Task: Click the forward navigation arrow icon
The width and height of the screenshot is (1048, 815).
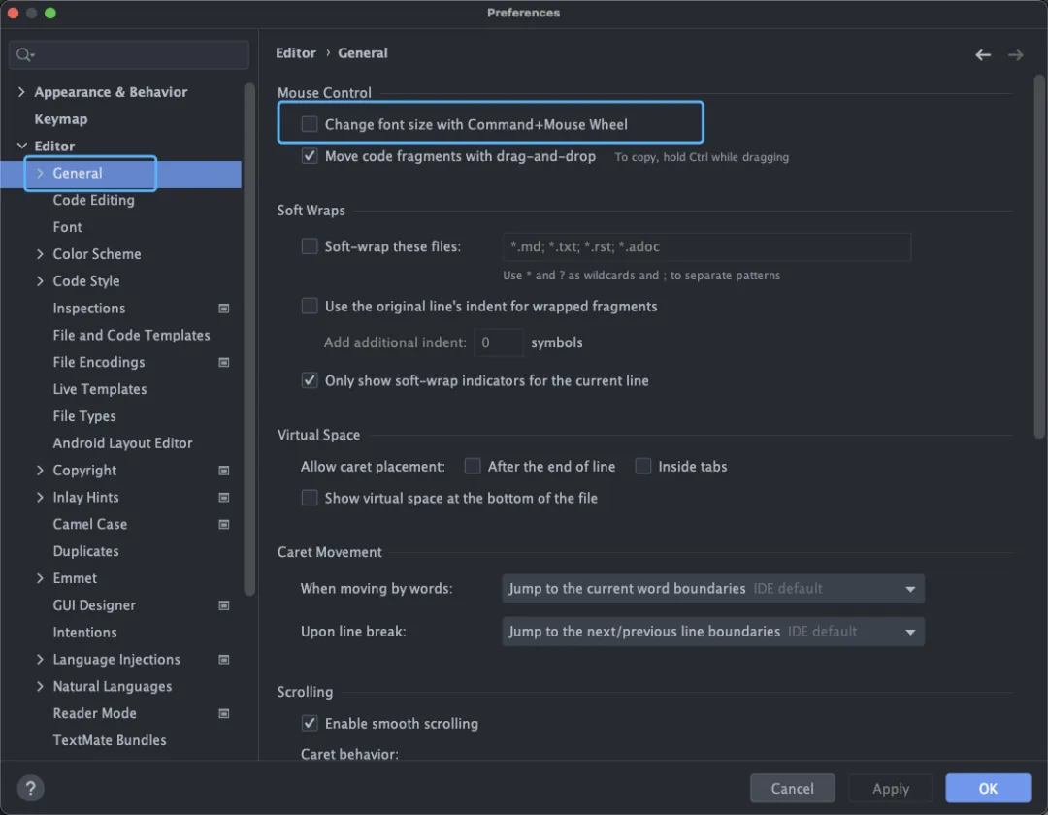Action: coord(1015,54)
